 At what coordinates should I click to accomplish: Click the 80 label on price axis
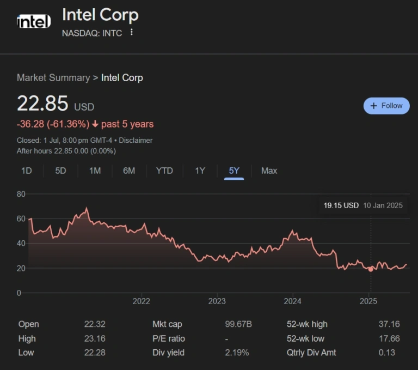pyautogui.click(x=21, y=194)
